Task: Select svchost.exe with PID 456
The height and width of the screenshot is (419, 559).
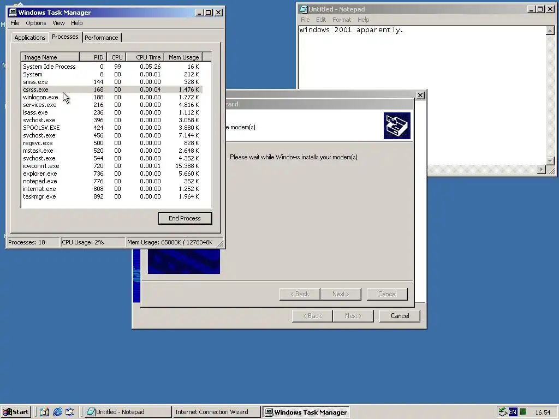Action: [112, 135]
